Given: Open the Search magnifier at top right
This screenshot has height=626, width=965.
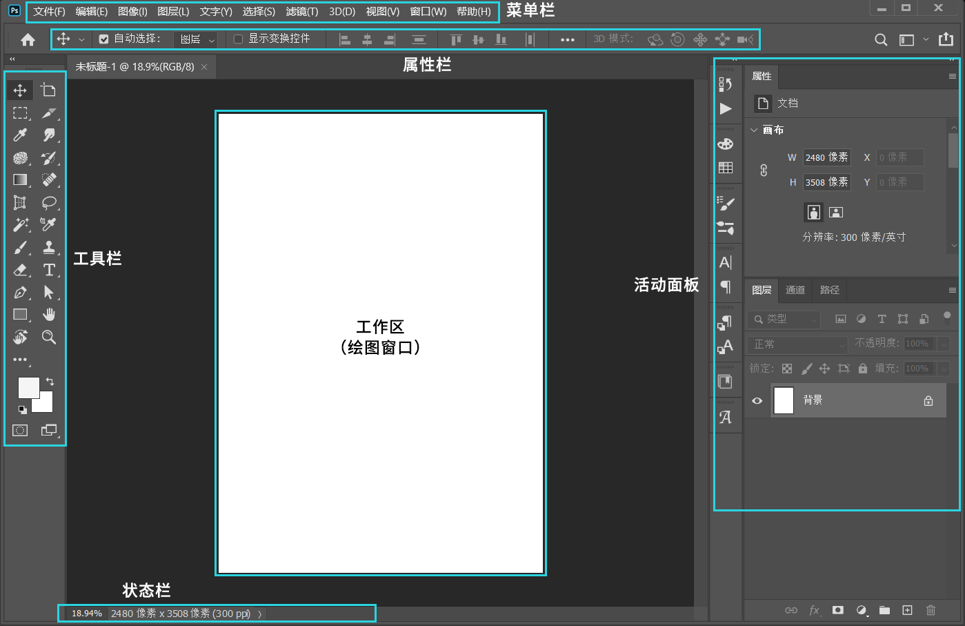Looking at the screenshot, I should coord(881,40).
